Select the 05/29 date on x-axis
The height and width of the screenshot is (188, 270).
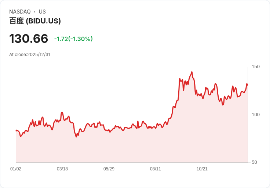(109, 169)
